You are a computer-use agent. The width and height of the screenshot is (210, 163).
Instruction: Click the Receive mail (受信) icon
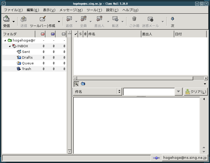coord(6,19)
